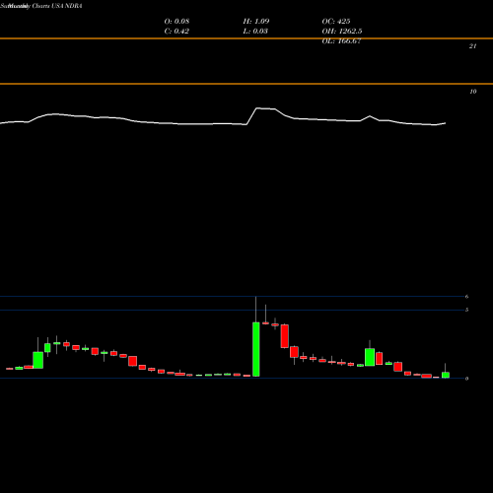Click the 'L: 0.03' low value
This screenshot has height=493, width=493.
click(255, 32)
